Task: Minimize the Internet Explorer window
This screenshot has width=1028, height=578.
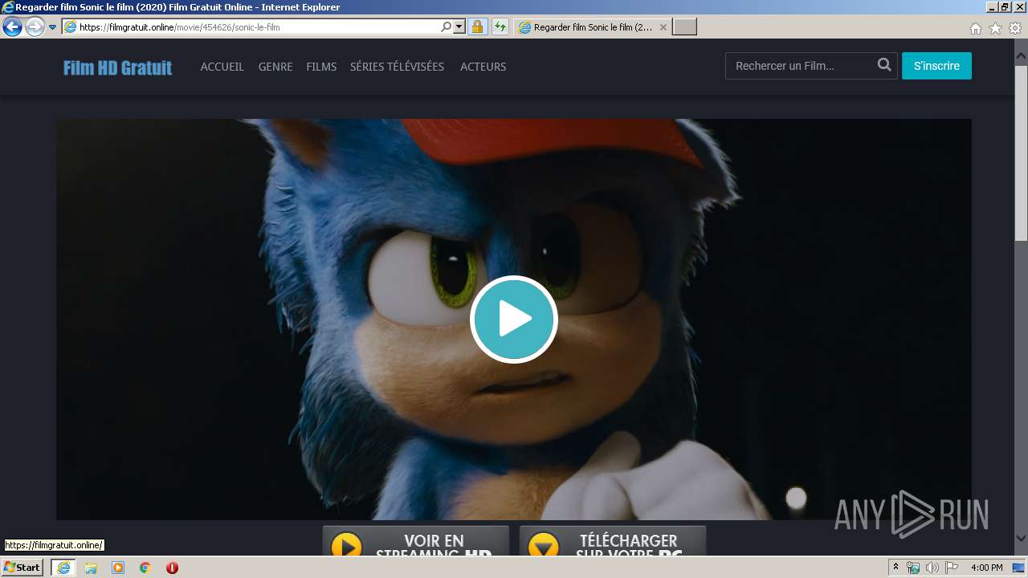Action: tap(992, 7)
